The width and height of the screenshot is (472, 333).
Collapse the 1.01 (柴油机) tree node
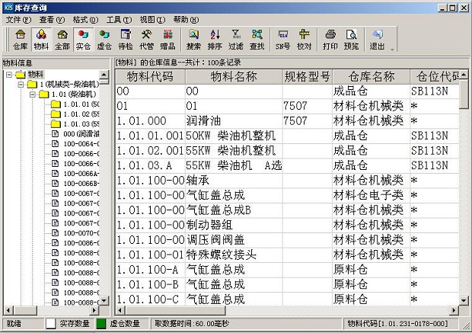(x=33, y=94)
